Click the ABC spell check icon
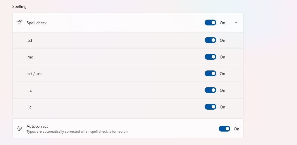This screenshot has height=145, width=297. point(20,23)
